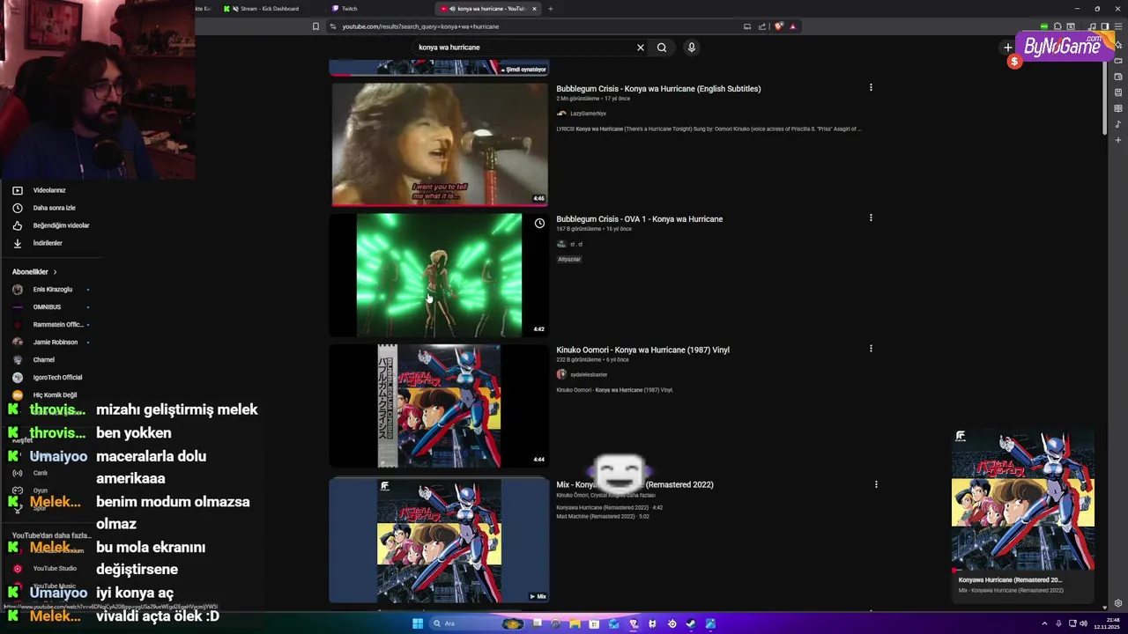
Task: Close the konya wa hurricane tab
Action: pos(534,9)
